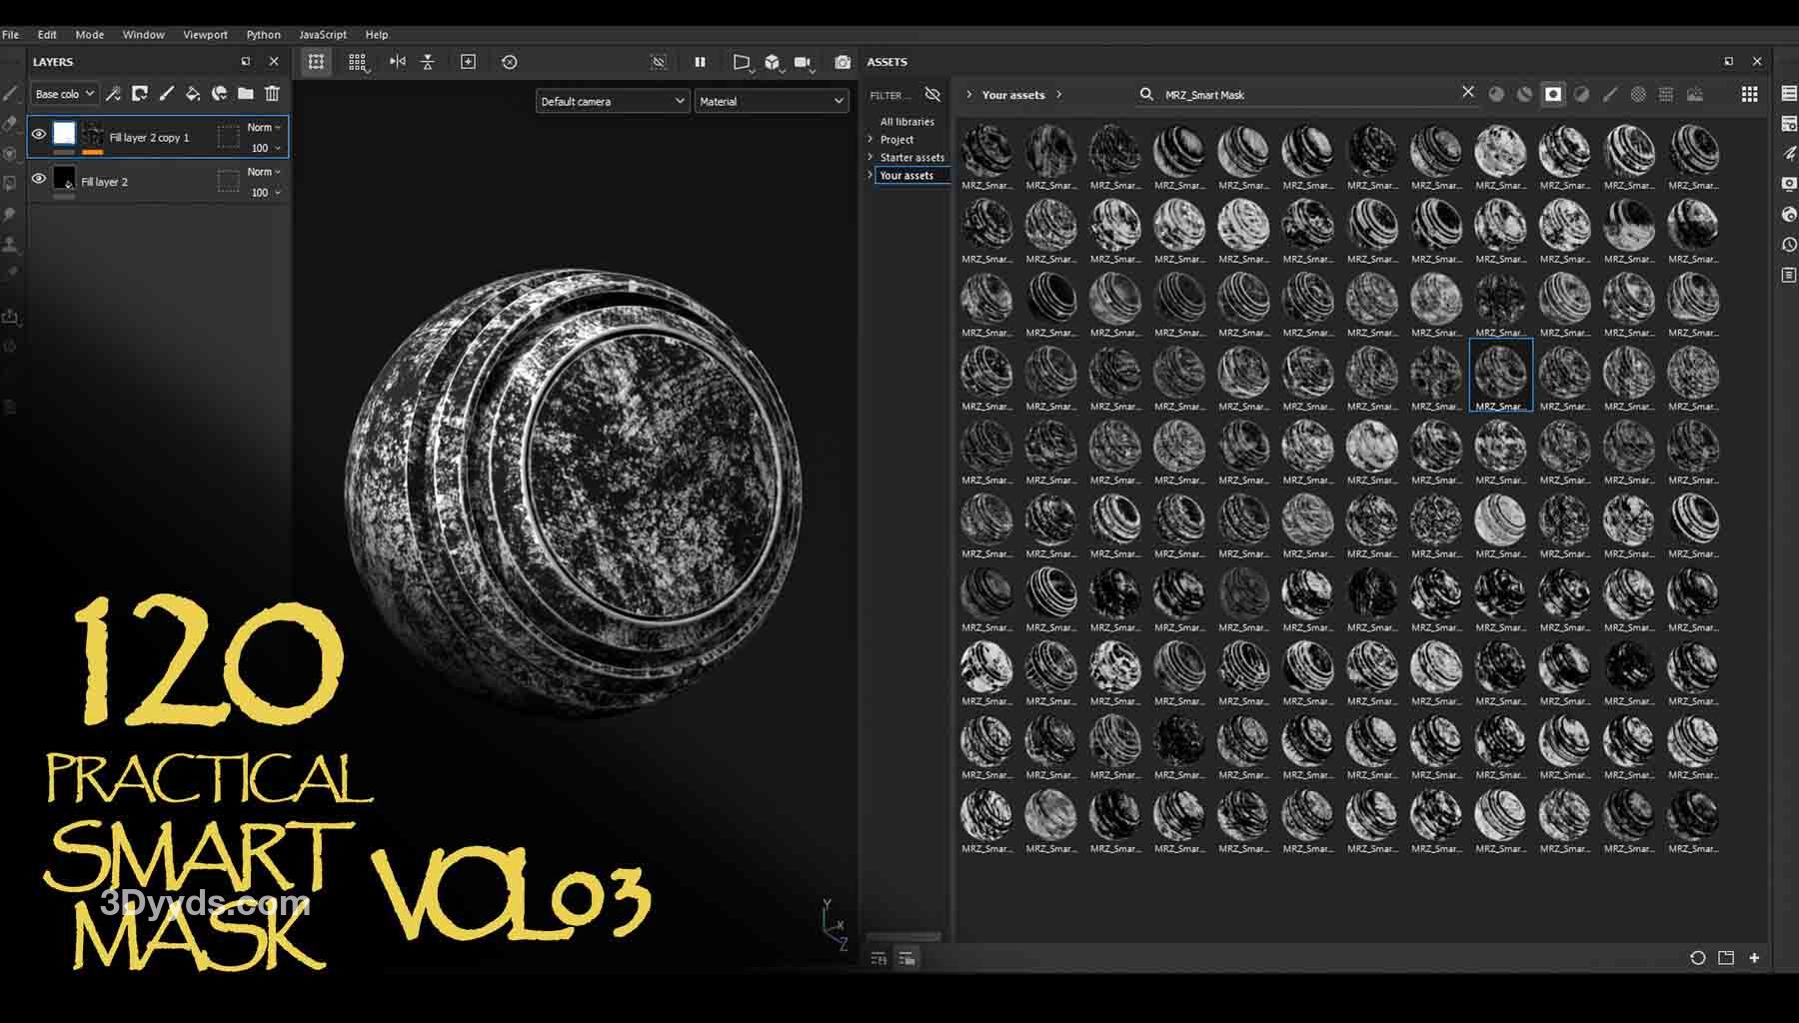
Task: Click the Add folder icon in Layers
Action: 246,94
